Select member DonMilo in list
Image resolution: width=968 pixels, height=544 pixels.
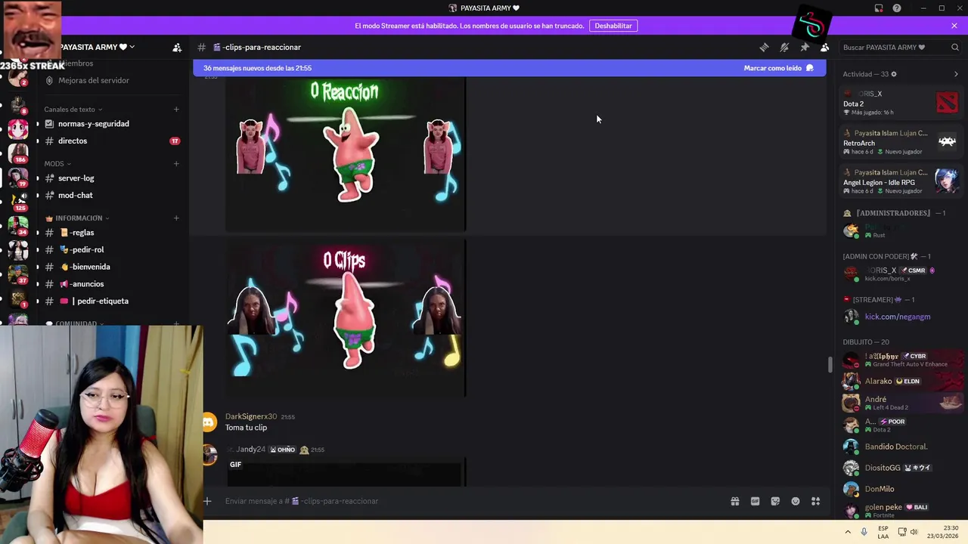pos(901,489)
